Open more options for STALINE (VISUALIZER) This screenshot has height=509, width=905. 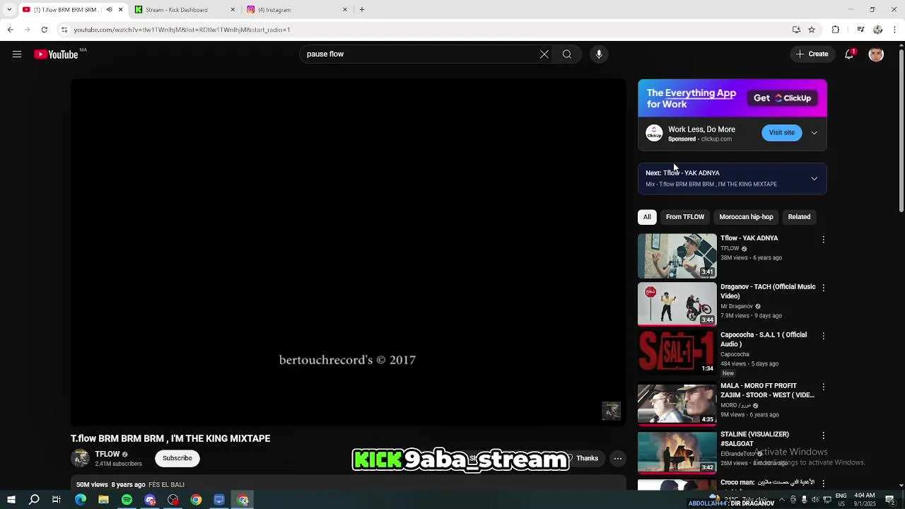[x=823, y=435]
